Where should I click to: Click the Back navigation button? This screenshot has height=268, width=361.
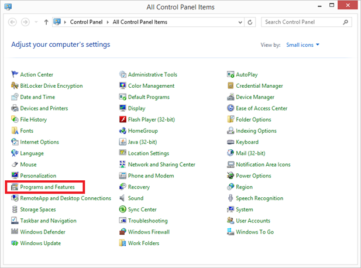[12, 22]
